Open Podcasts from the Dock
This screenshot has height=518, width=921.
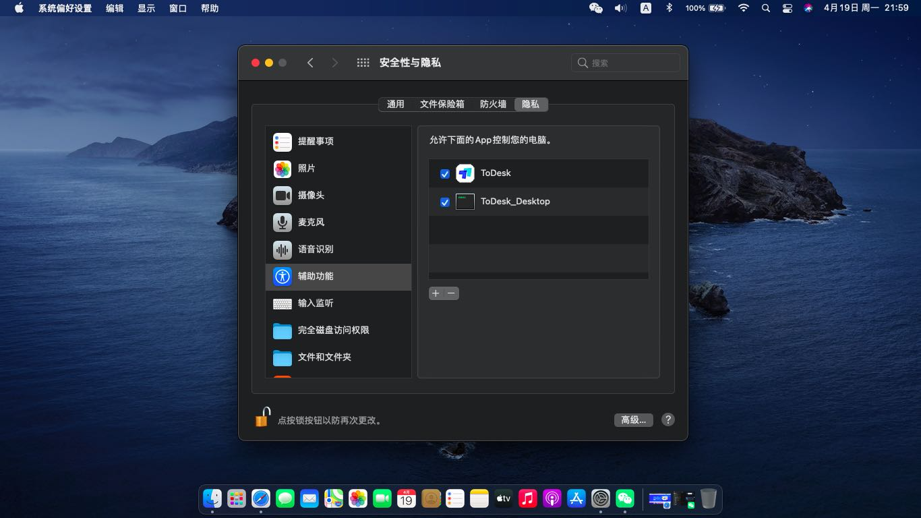[552, 498]
